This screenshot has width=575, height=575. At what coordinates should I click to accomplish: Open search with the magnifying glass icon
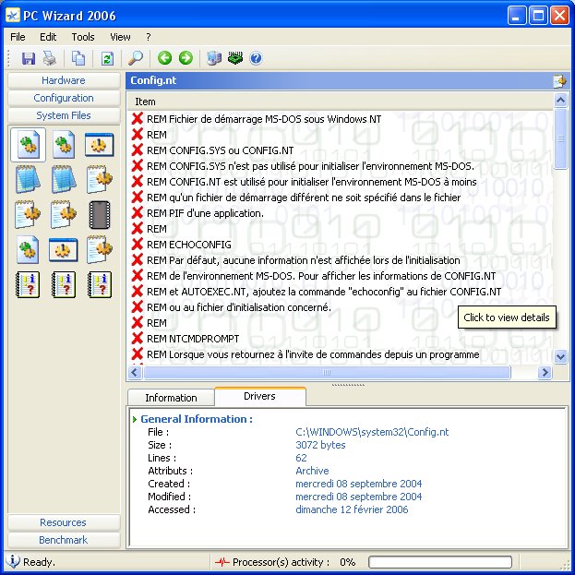coord(136,58)
